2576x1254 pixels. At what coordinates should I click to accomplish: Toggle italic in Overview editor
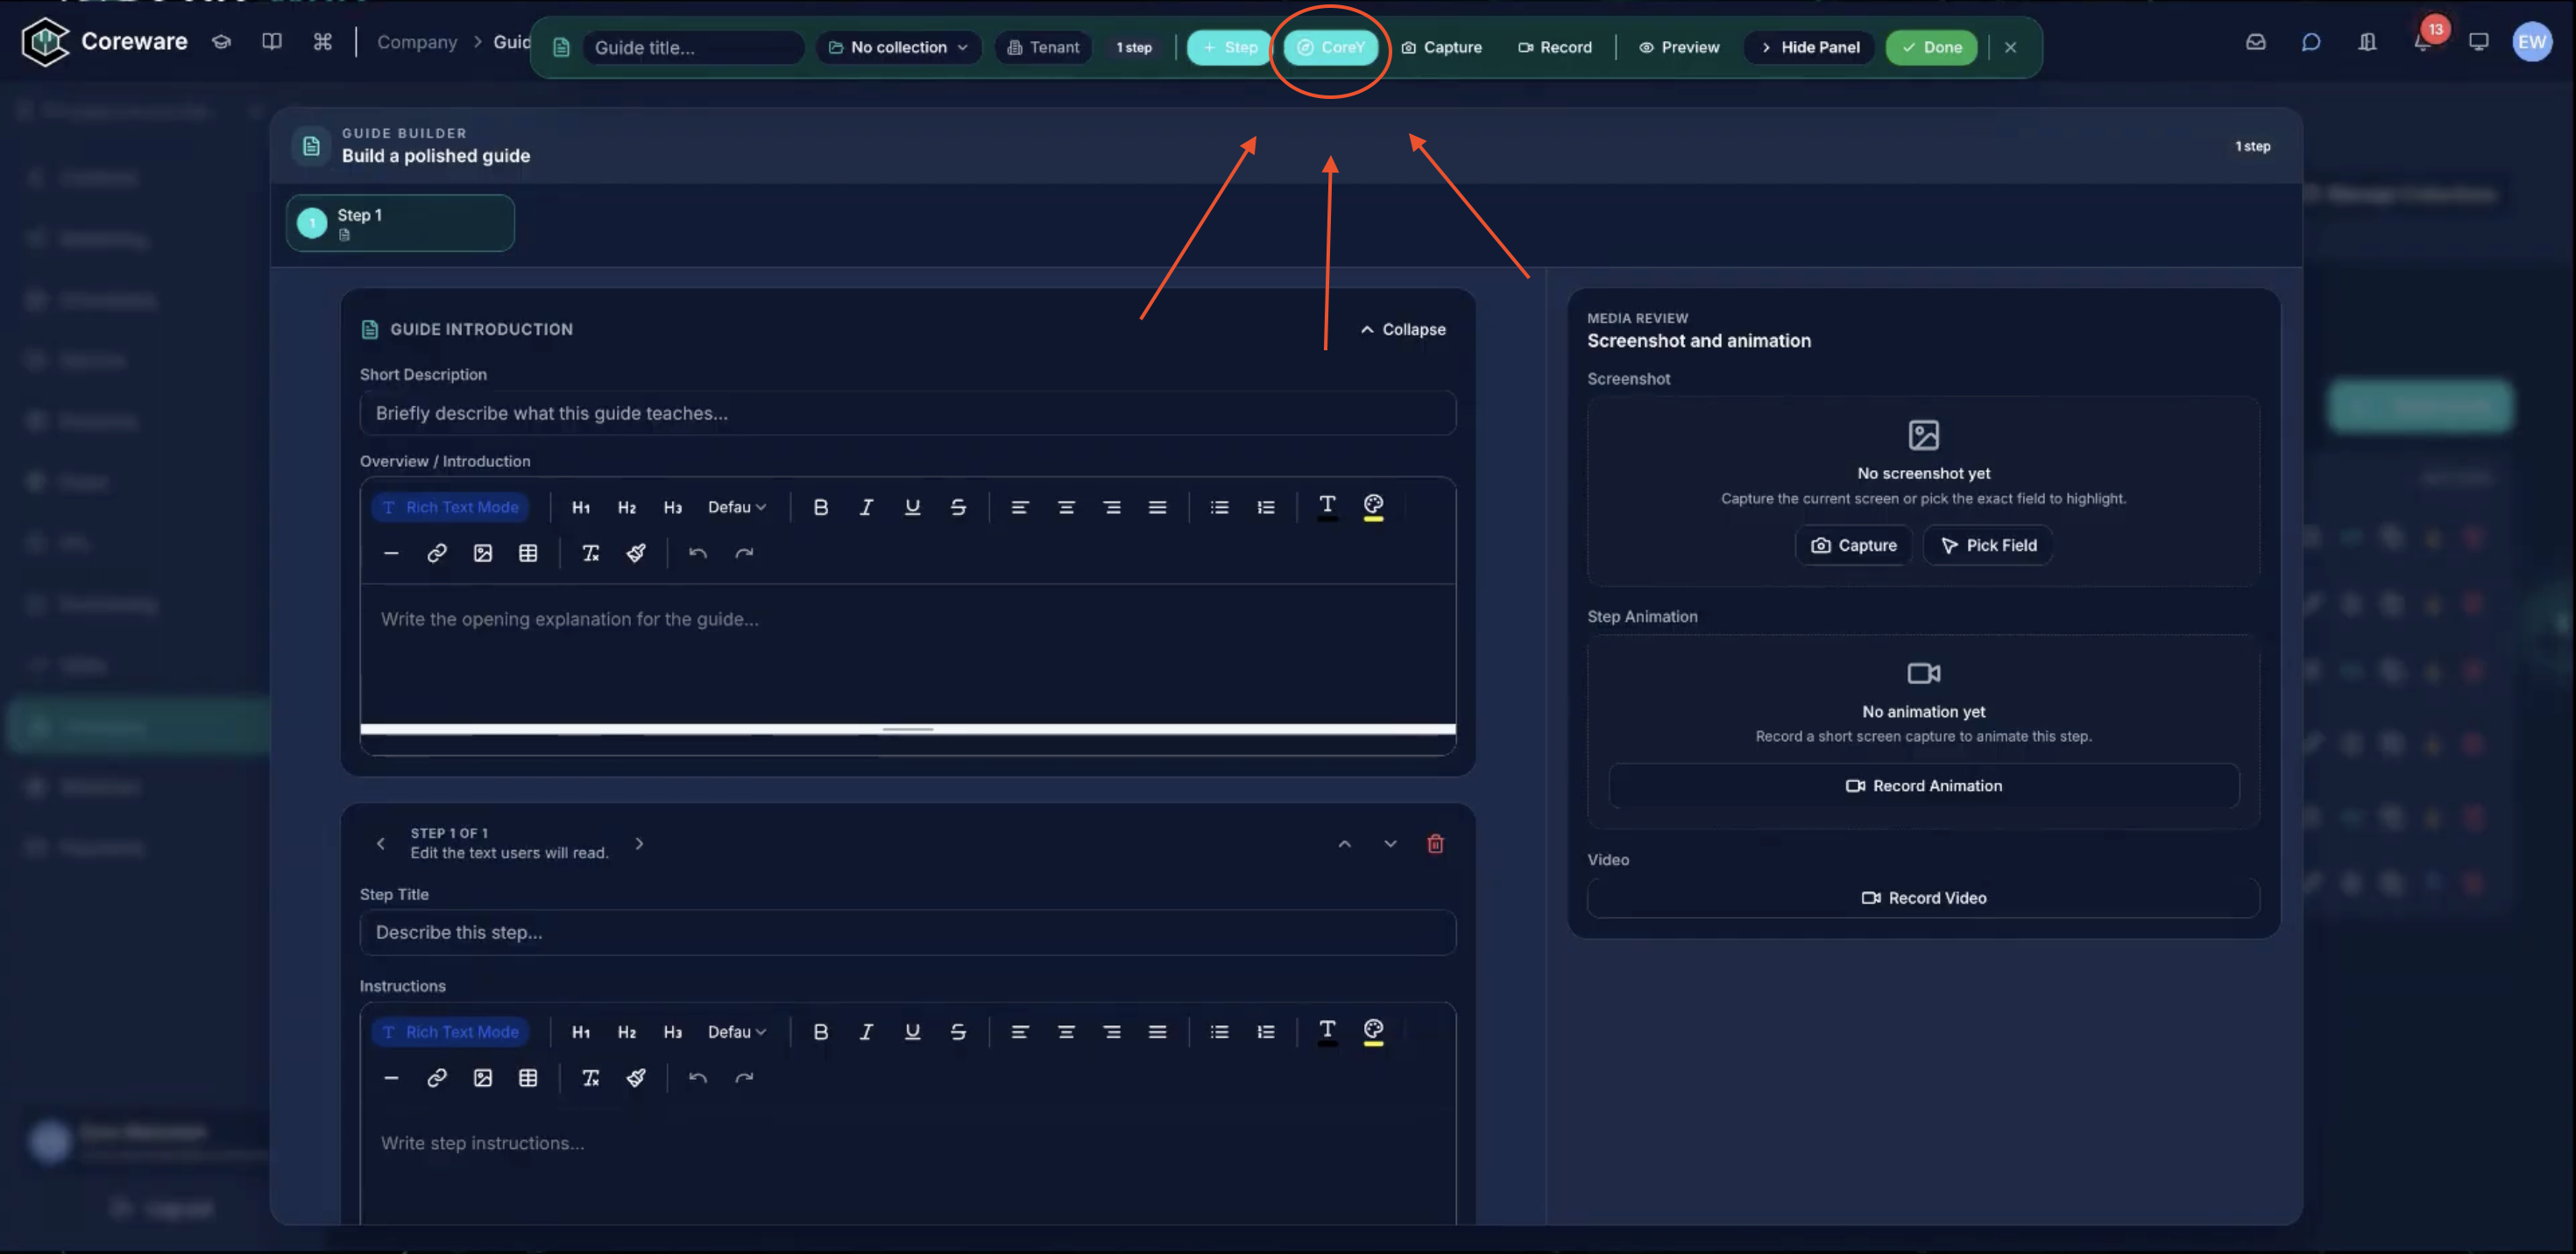click(866, 508)
